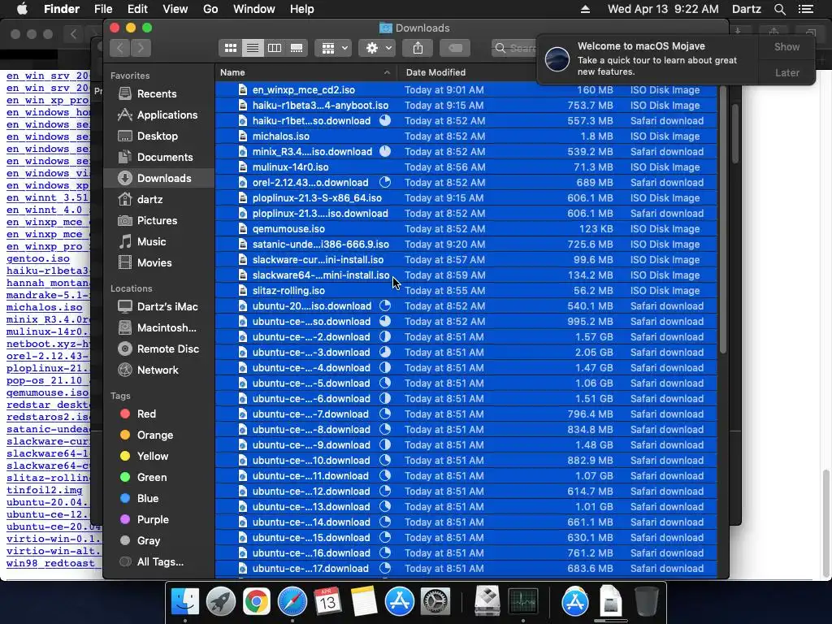Open the Go menu
The height and width of the screenshot is (624, 832).
(210, 9)
